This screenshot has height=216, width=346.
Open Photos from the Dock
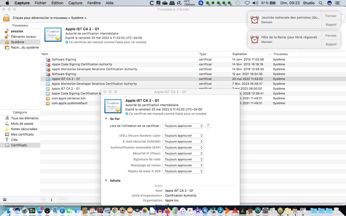(145, 211)
